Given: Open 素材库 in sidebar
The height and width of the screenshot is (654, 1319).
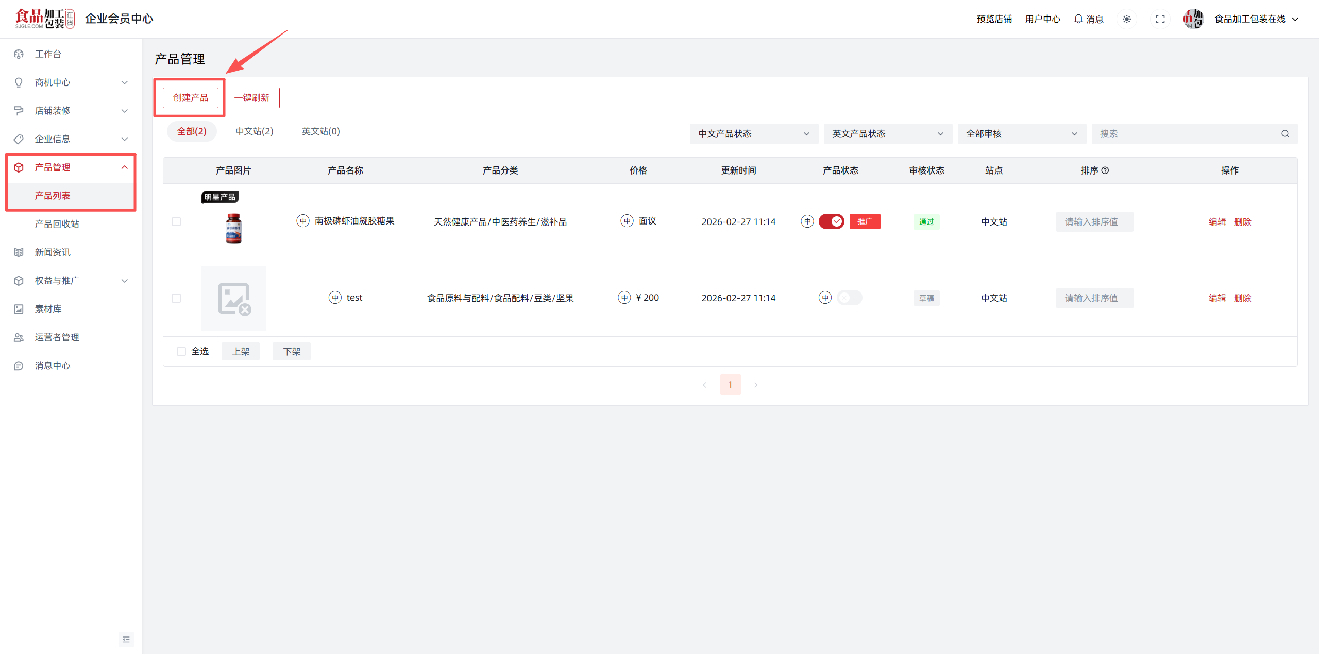Looking at the screenshot, I should click(x=48, y=309).
